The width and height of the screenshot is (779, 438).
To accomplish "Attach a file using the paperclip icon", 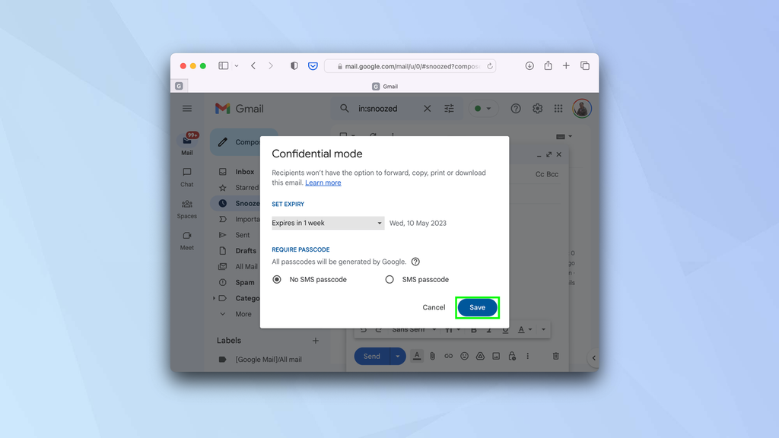I will coord(432,356).
